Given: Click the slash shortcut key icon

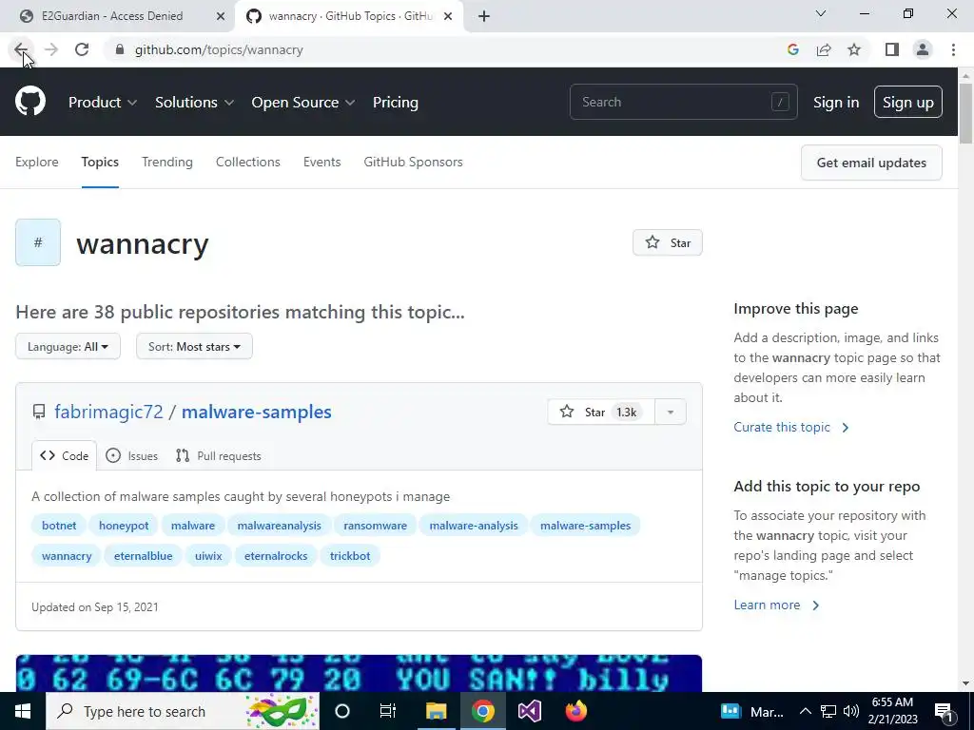Looking at the screenshot, I should coord(780,102).
